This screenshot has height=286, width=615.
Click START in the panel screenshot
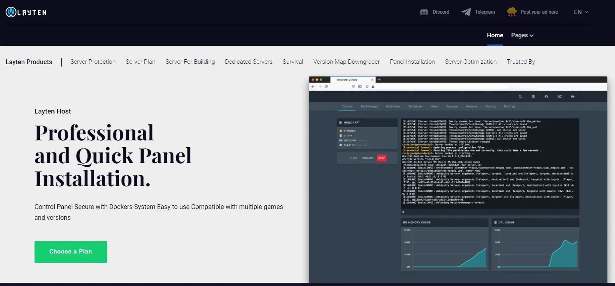353,158
